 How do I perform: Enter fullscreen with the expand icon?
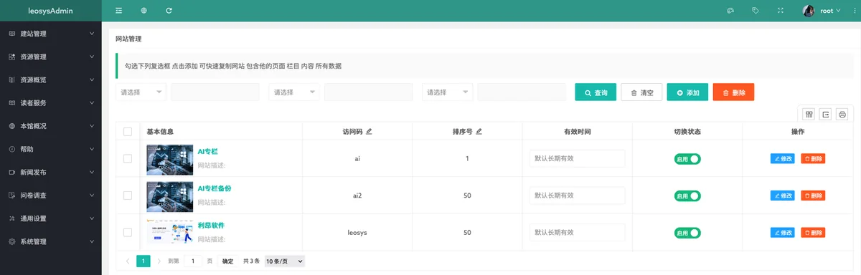tap(781, 11)
